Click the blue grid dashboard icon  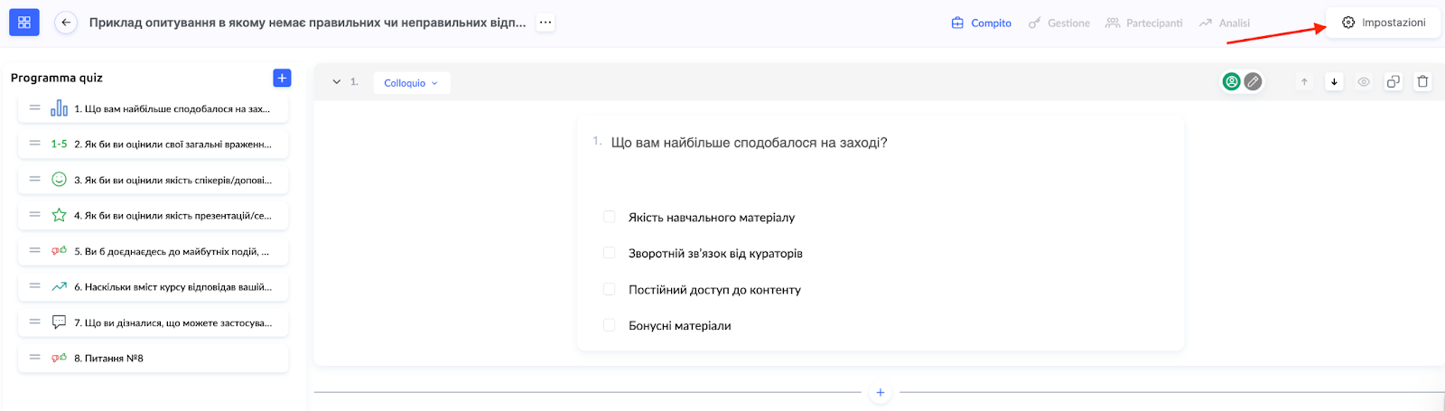pos(24,23)
